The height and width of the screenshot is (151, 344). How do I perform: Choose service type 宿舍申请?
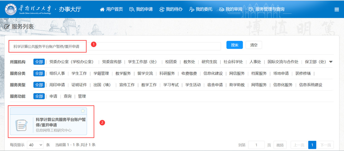coord(215,85)
